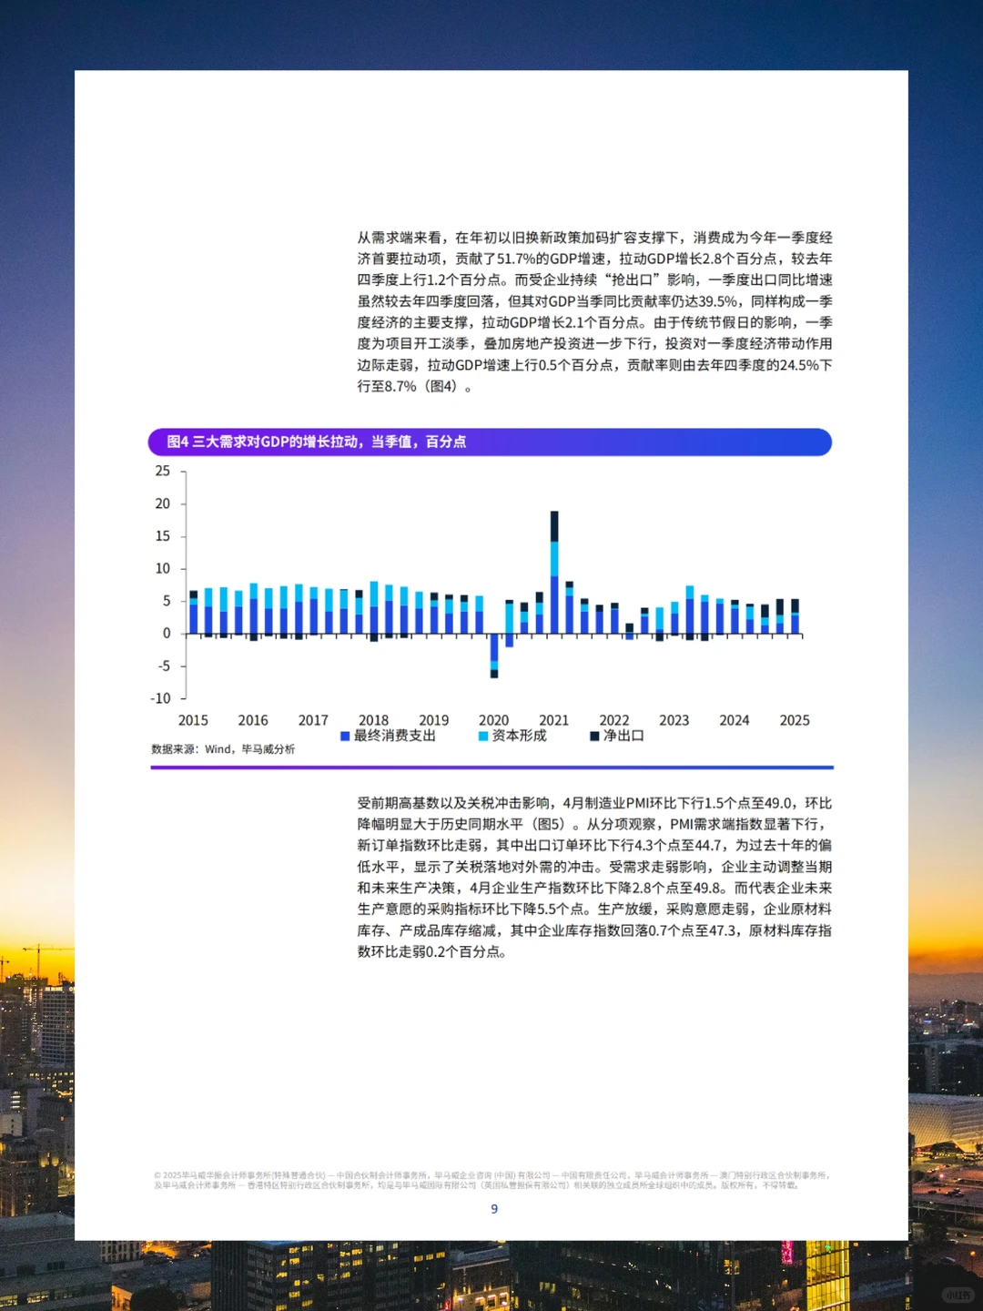Click the page number 9

[492, 1210]
